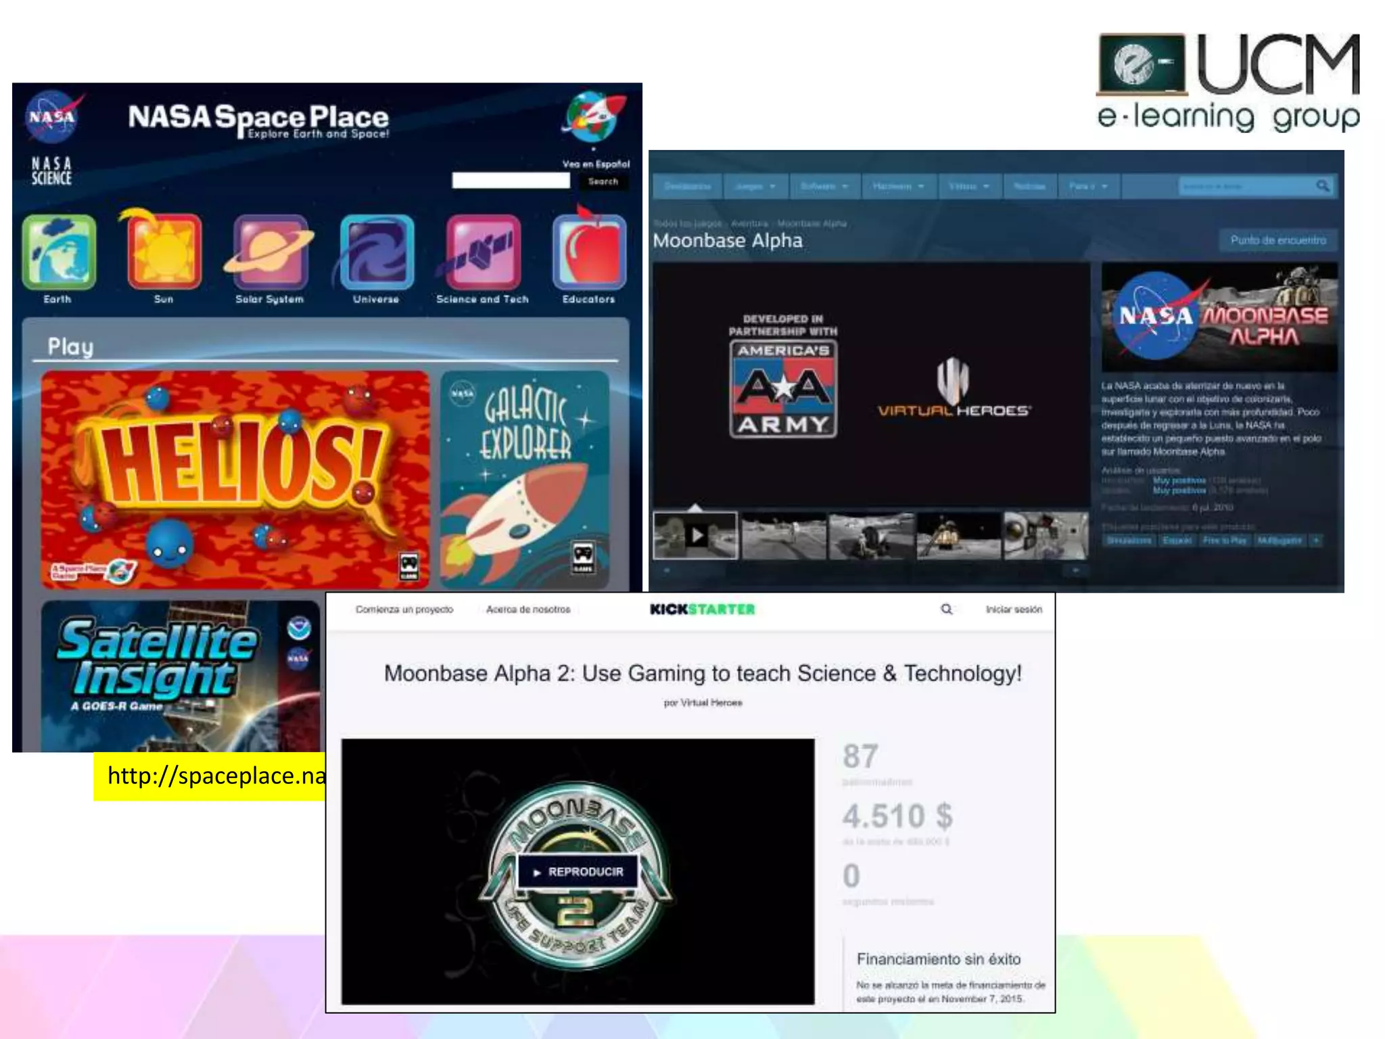Click the Space Place search input field
The height and width of the screenshot is (1039, 1385).
pos(511,181)
